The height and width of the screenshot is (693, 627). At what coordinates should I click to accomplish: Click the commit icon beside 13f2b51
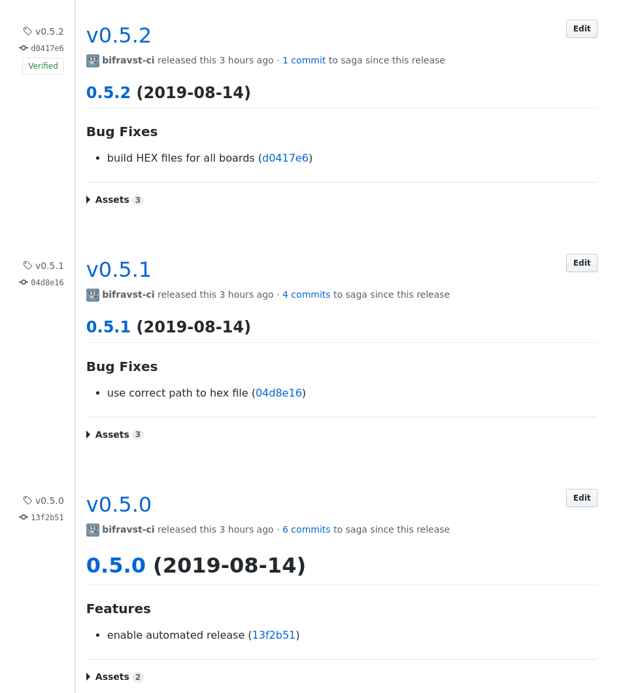pyautogui.click(x=24, y=517)
